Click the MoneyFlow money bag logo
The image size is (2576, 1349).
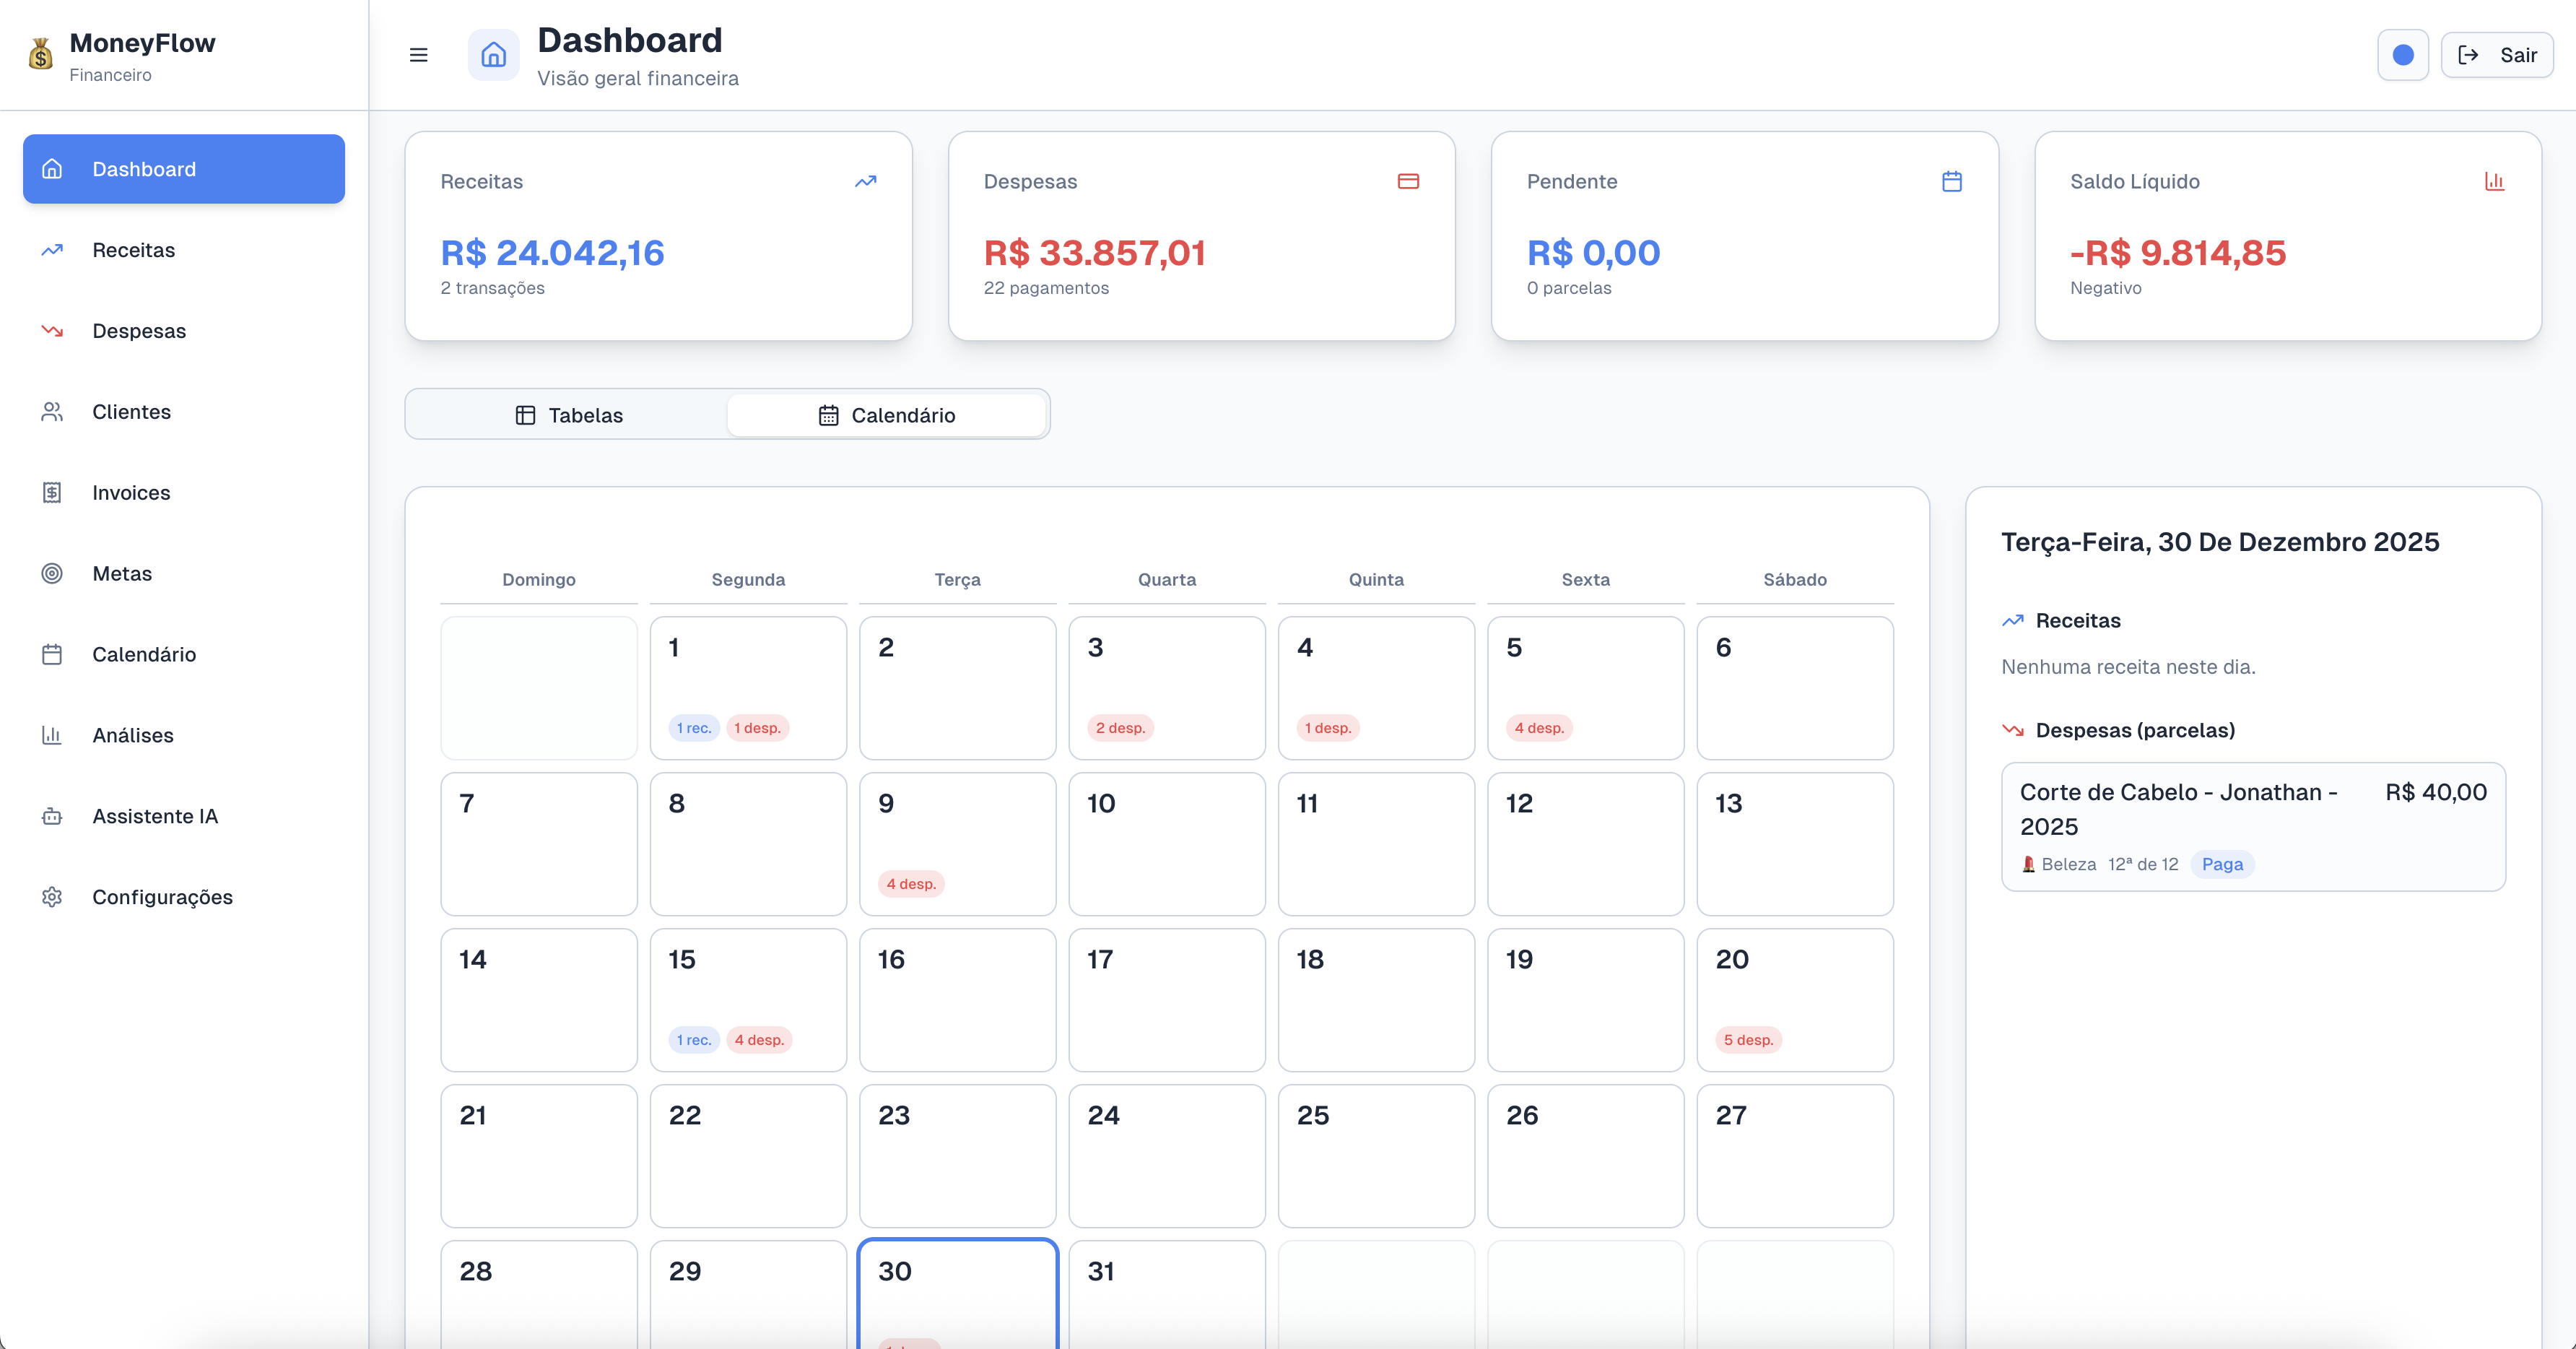coord(41,54)
